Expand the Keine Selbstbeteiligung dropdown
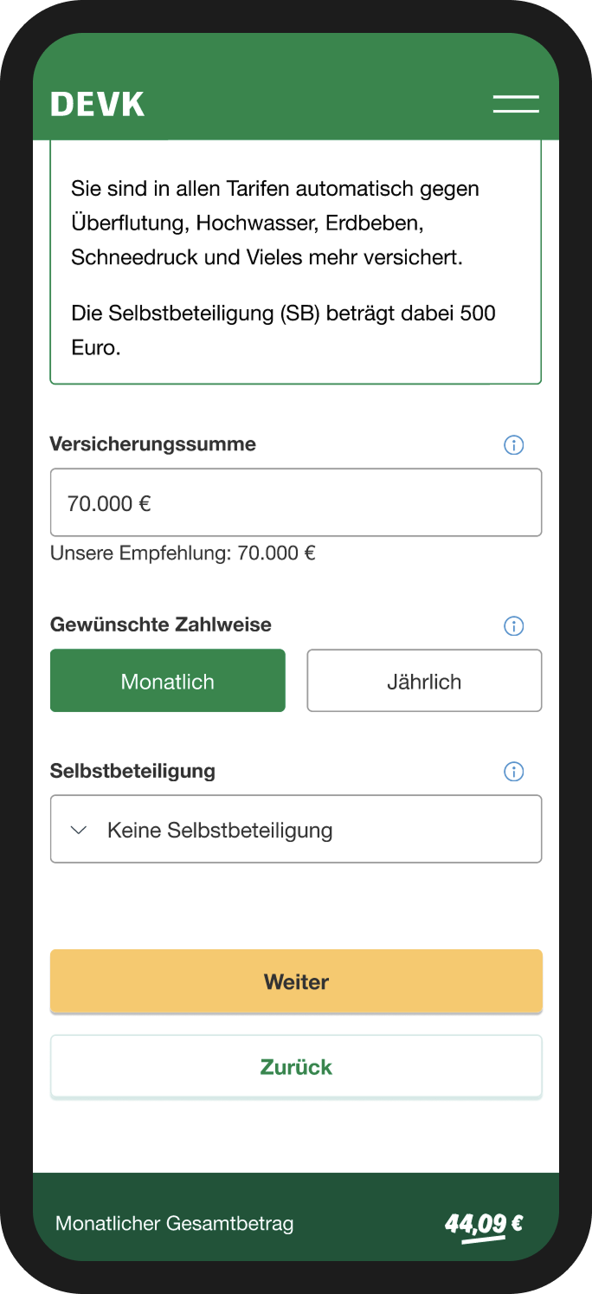Viewport: 592px width, 1294px height. click(296, 830)
